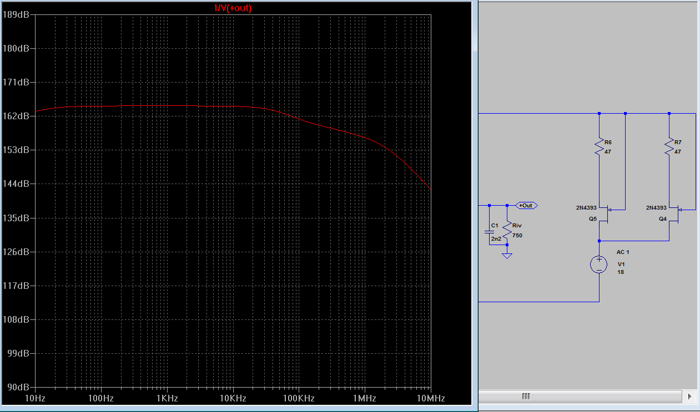Click the 108dB axis label
The width and height of the screenshot is (700, 412).
[x=16, y=319]
